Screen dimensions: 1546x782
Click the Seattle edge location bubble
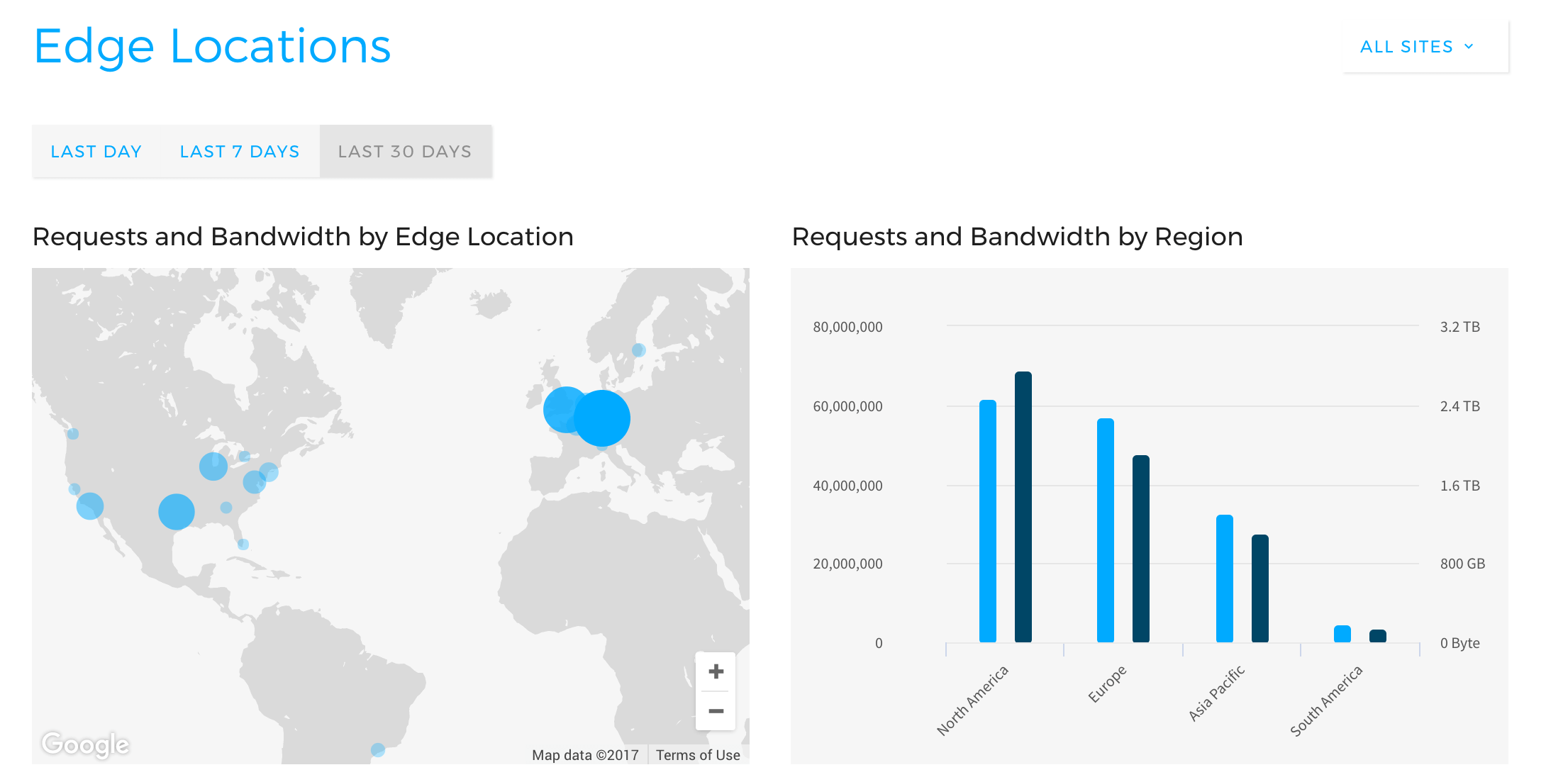73,434
